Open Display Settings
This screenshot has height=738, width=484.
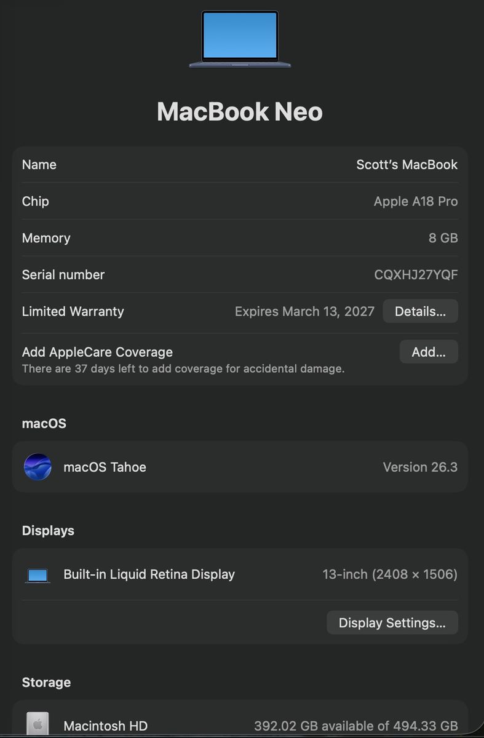pyautogui.click(x=392, y=622)
